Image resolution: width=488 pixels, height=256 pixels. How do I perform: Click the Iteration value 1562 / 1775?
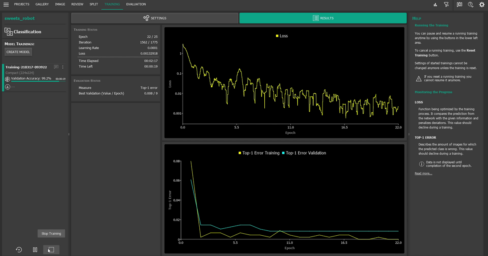tap(149, 42)
